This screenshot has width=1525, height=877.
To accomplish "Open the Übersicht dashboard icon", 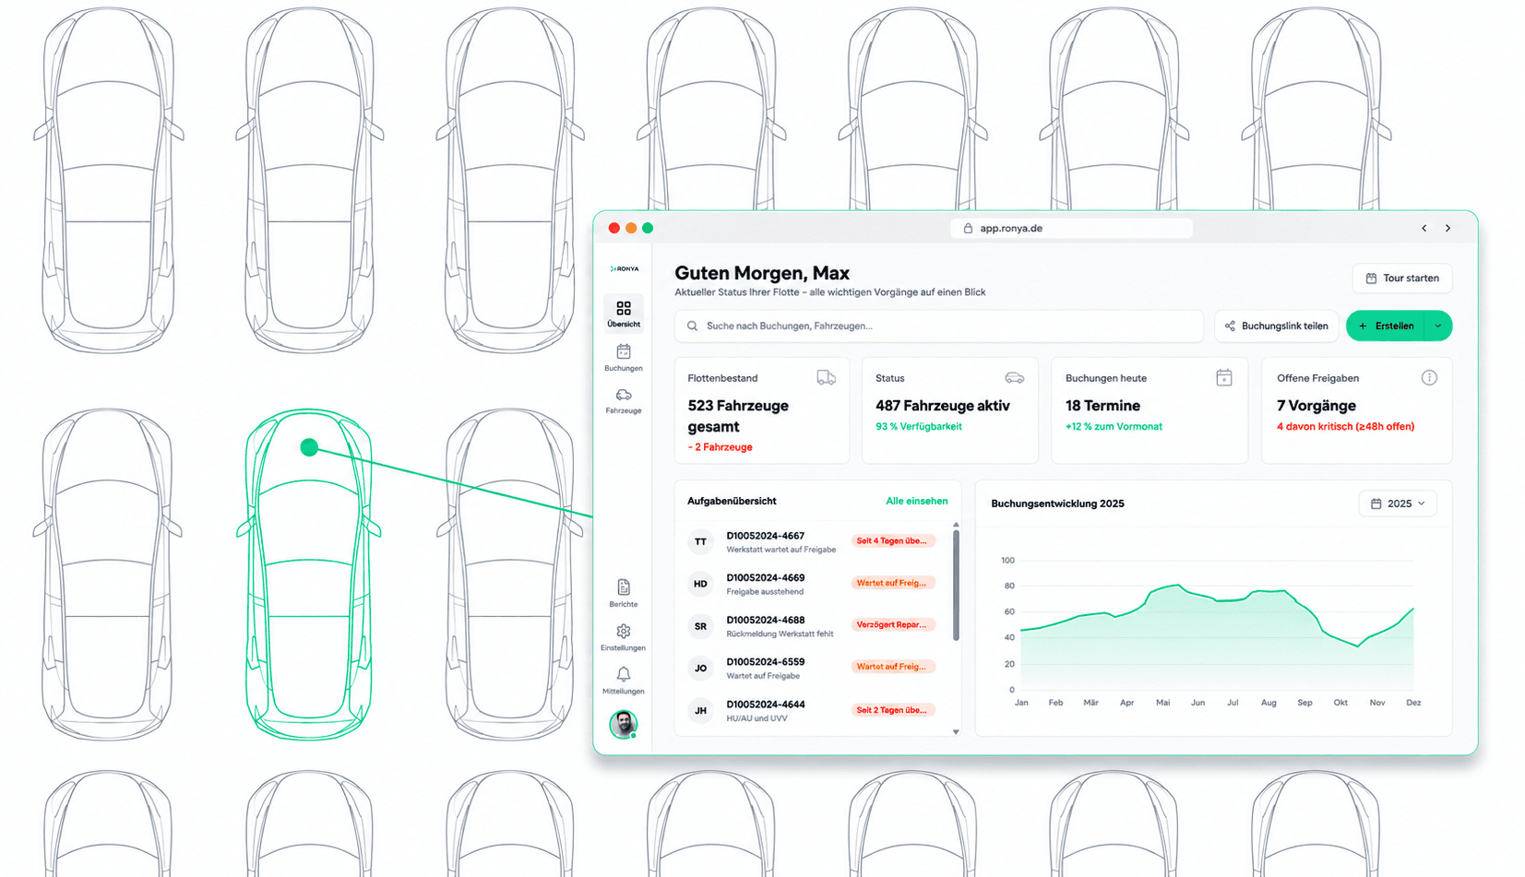I will (624, 308).
